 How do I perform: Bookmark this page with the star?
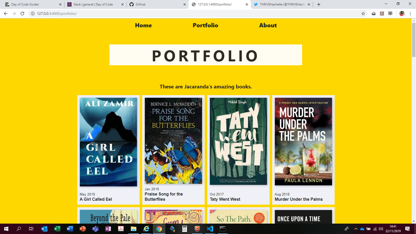(363, 14)
